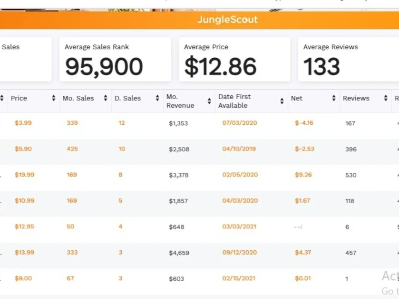Click monthly sales value 50
Screen dimensions: 399x299
point(71,226)
